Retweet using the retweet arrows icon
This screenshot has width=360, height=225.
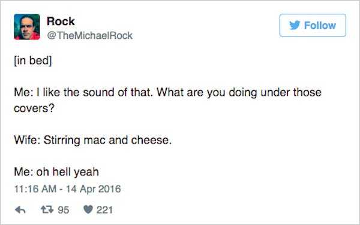[47, 209]
